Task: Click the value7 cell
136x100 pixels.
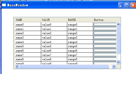Action: (x=54, y=55)
